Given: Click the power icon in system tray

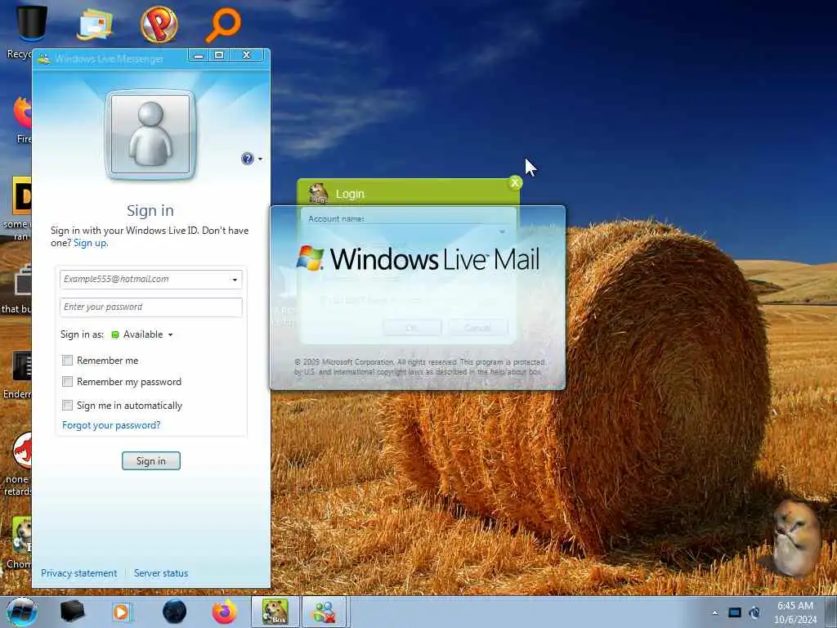Looking at the screenshot, I should (x=754, y=613).
